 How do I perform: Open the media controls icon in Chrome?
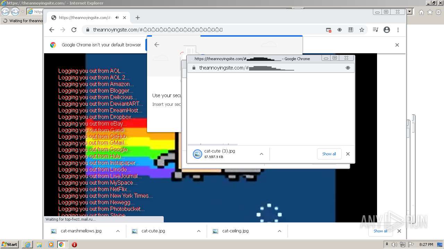pos(375,30)
